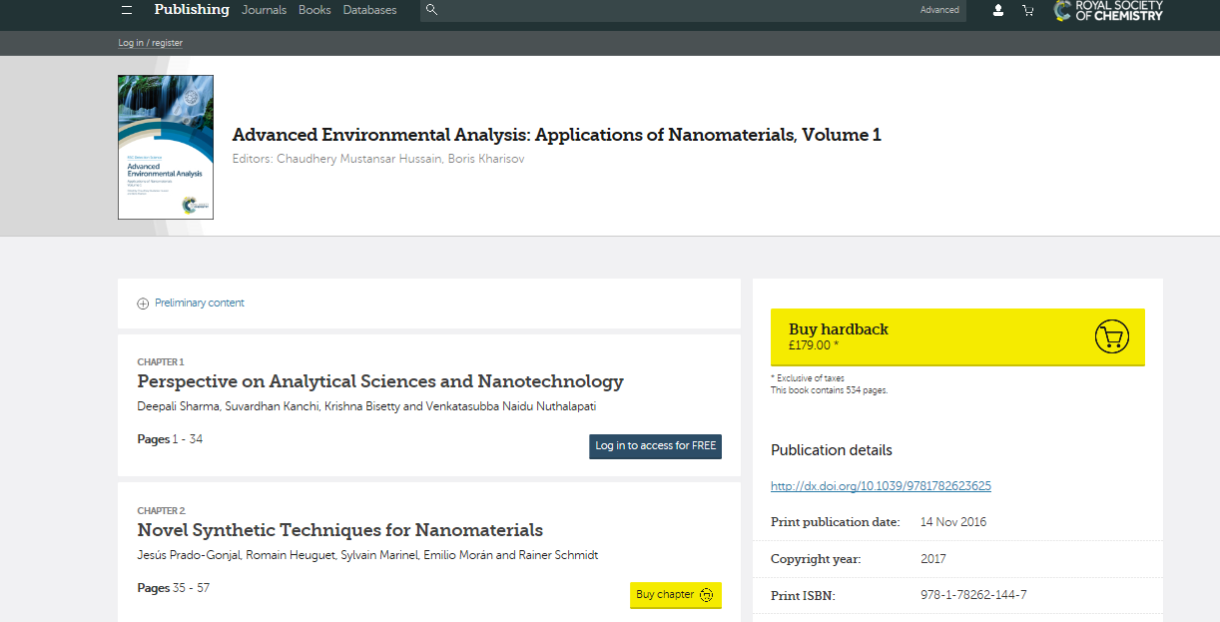1220x622 pixels.
Task: Click the CHAPTER 1 label
Action: pyautogui.click(x=161, y=362)
